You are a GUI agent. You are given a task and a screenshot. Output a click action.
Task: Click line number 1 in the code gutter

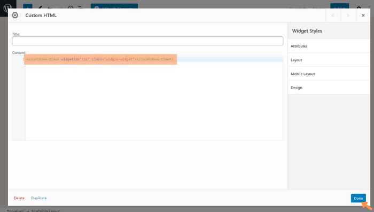click(x=23, y=59)
